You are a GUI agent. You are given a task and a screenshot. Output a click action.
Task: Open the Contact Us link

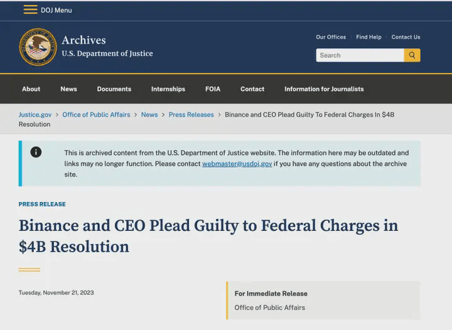coord(406,37)
